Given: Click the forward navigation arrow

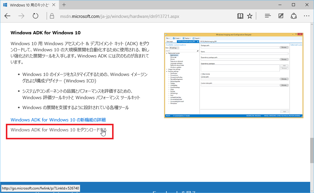Looking at the screenshot, I should coord(21,16).
